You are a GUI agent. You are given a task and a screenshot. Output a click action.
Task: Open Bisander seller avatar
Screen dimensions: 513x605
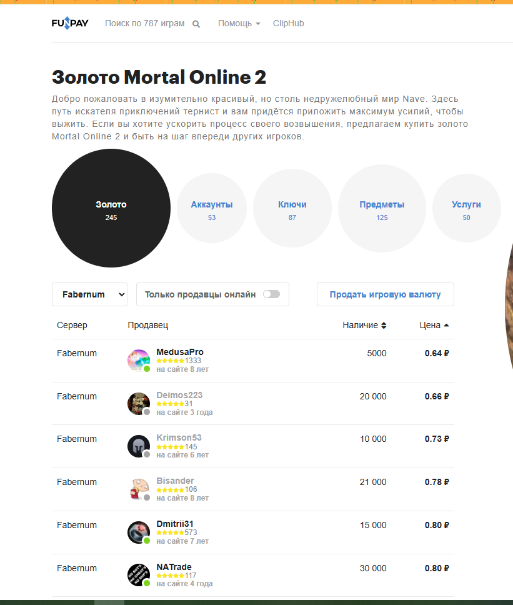(139, 489)
